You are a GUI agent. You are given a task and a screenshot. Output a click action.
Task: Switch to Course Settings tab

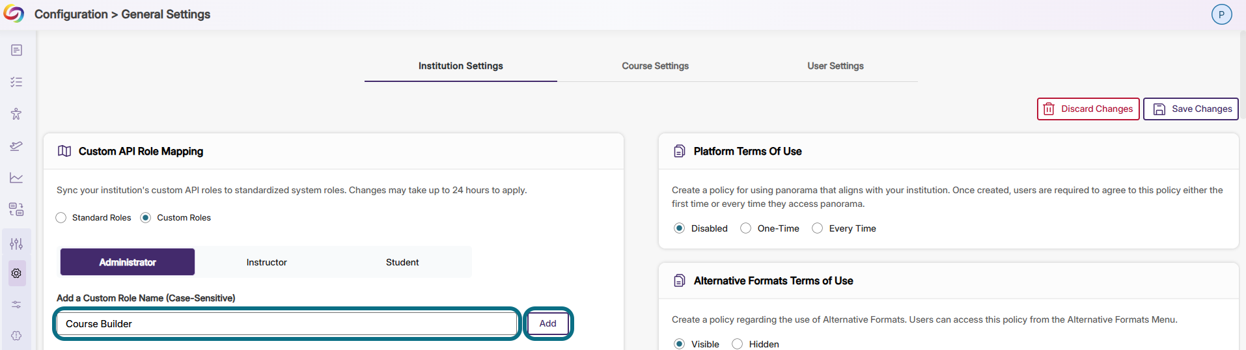click(x=655, y=66)
